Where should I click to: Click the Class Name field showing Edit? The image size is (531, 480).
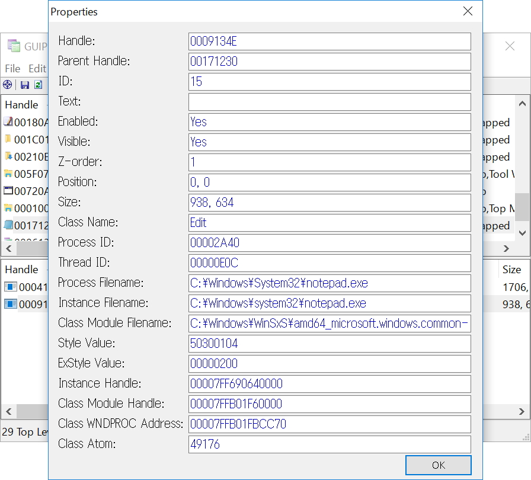click(x=330, y=223)
